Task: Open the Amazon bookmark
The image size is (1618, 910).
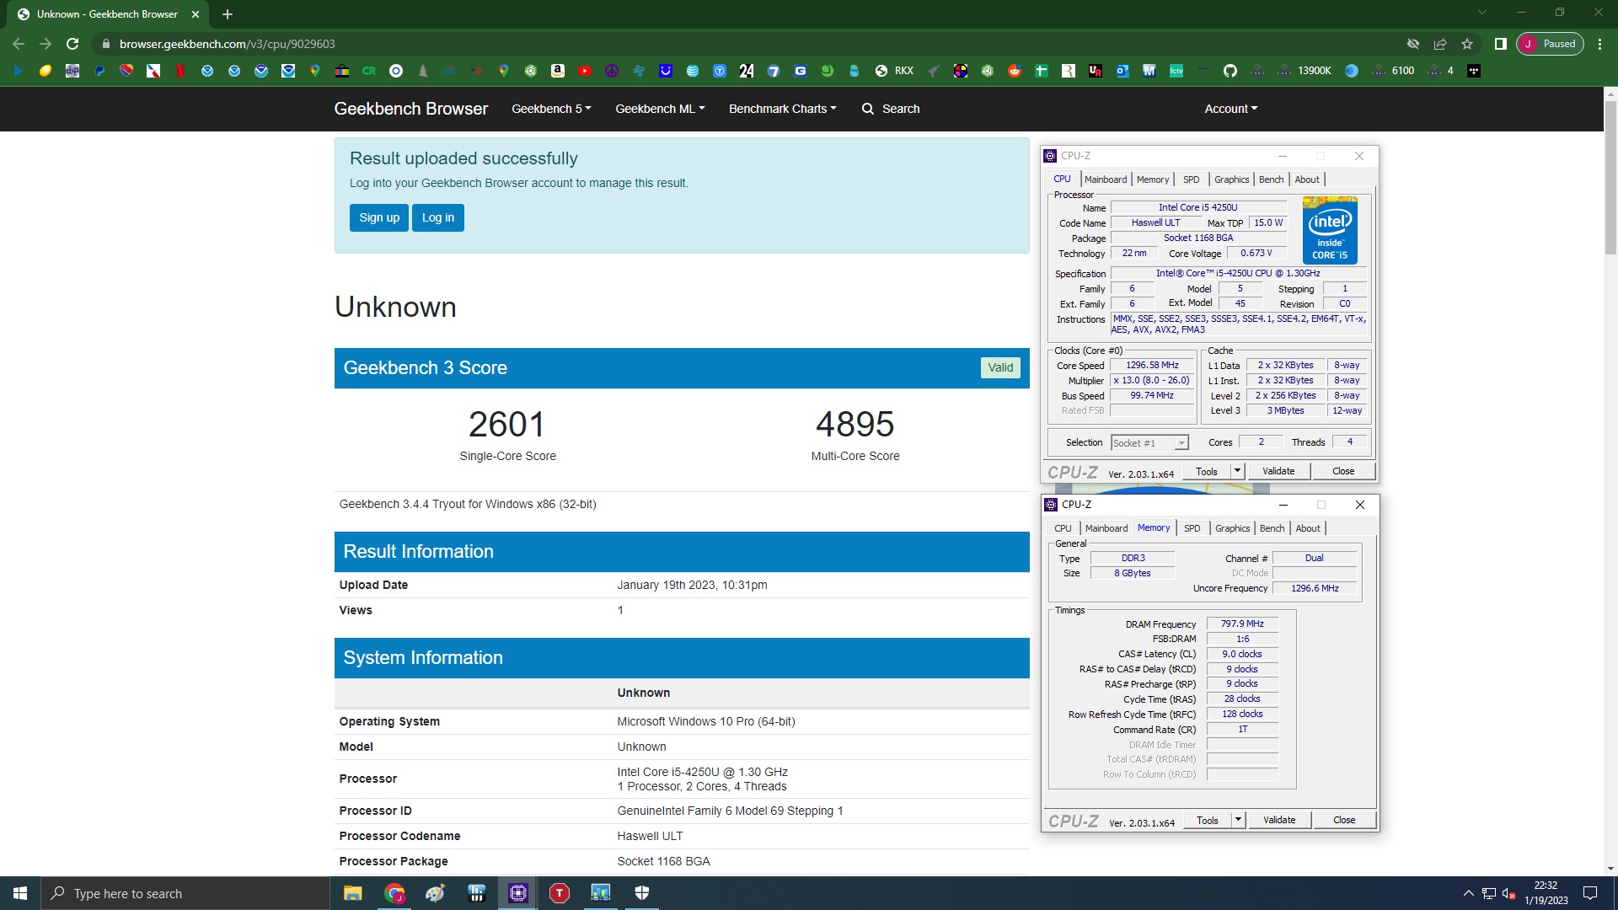Action: pyautogui.click(x=558, y=71)
